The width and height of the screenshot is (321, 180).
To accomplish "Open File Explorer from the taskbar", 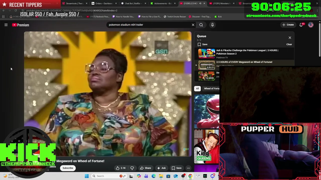I will pos(161,176).
